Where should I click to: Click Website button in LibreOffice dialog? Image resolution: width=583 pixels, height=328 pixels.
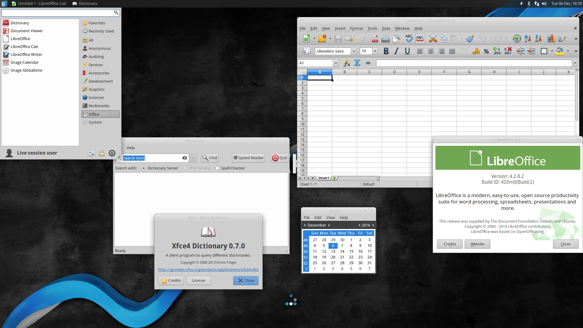click(477, 244)
